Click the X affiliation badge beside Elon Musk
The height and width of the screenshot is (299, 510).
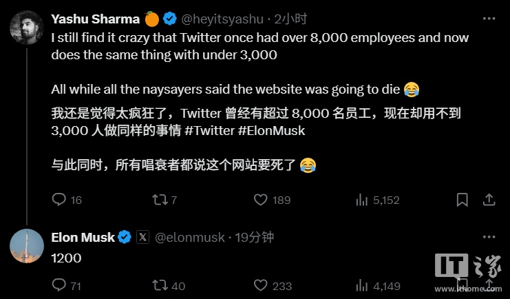point(142,237)
